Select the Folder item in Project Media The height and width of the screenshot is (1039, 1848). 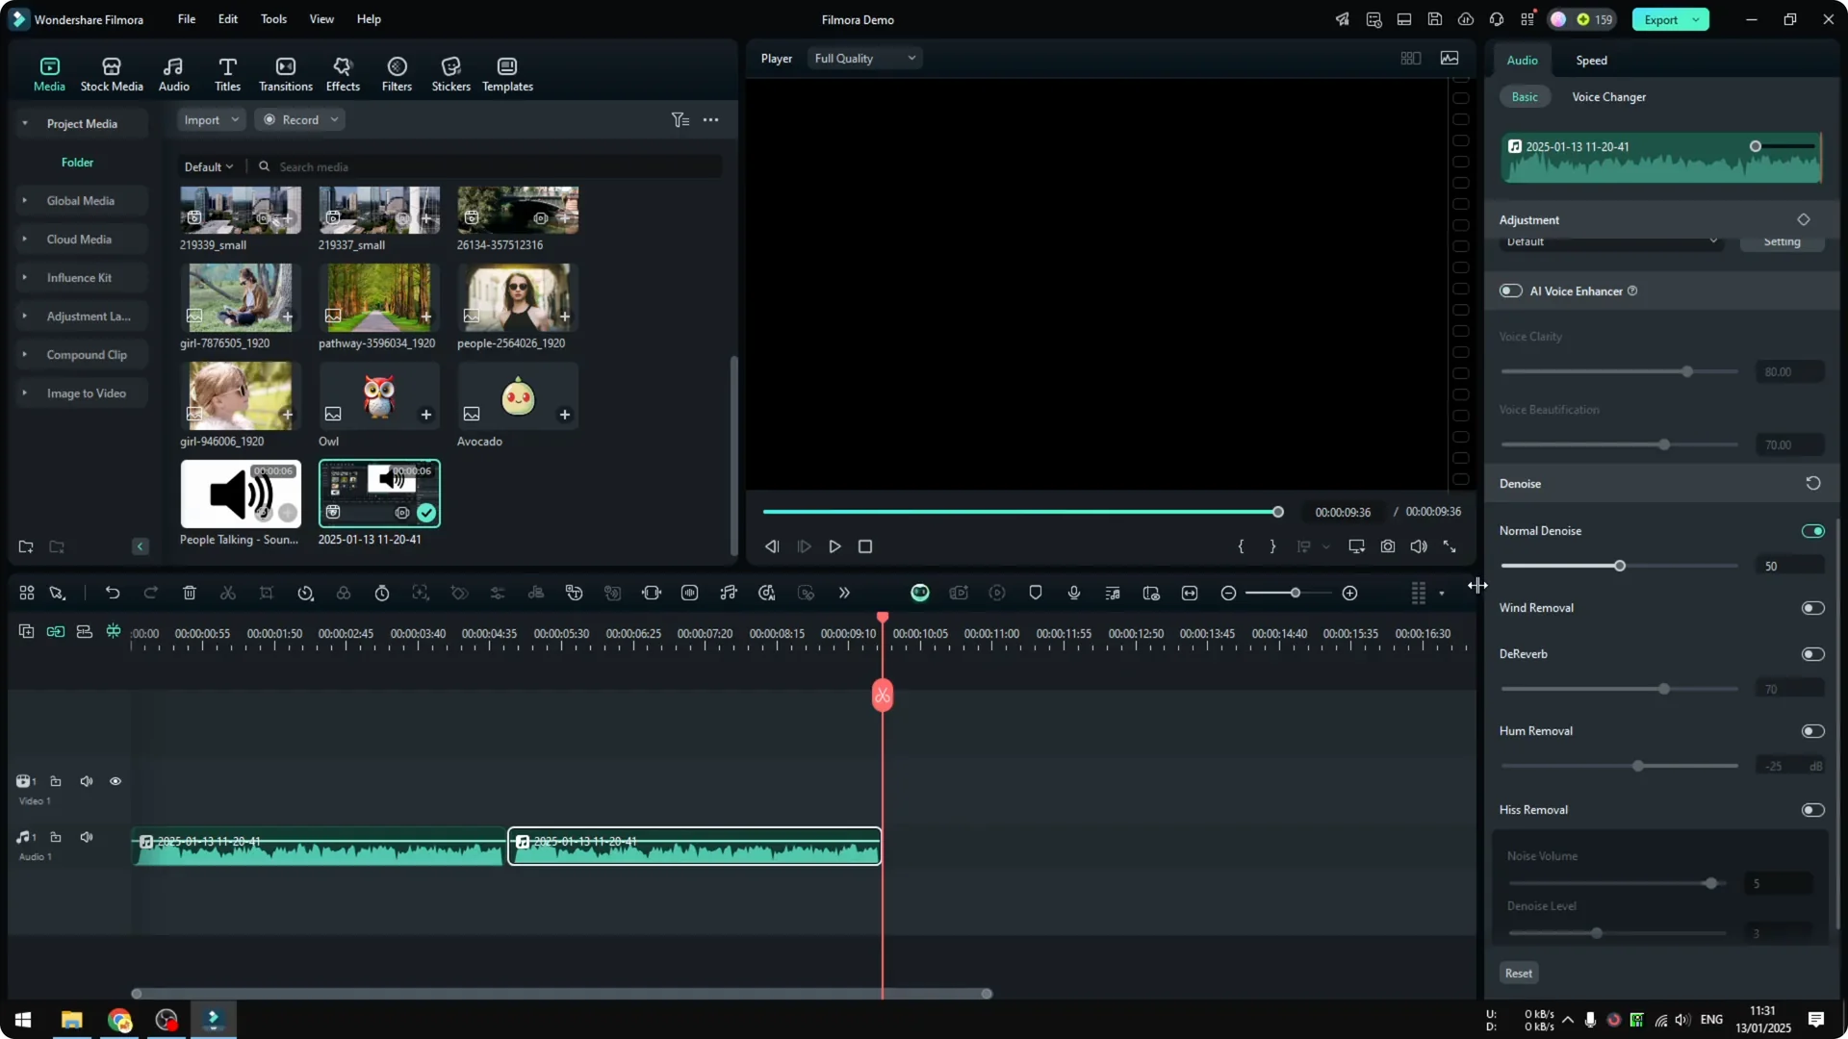click(77, 163)
